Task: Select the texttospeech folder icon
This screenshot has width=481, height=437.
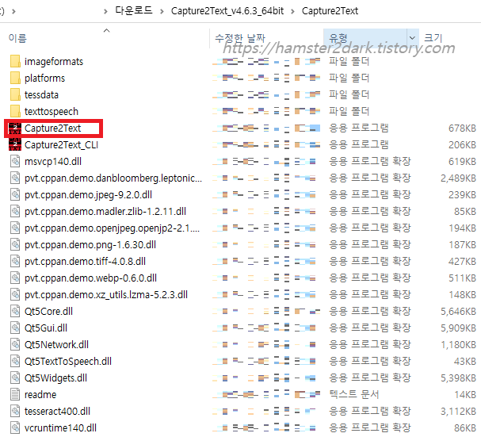Action: 15,111
